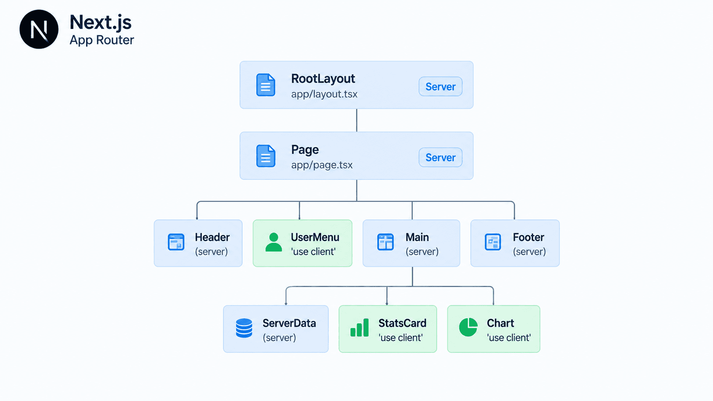Click the Server badge on RootLayout

coord(441,87)
